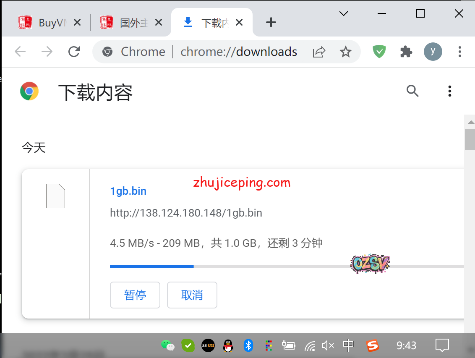475x358 pixels.
Task: Search downloads with the magnifier icon
Action: (x=412, y=91)
